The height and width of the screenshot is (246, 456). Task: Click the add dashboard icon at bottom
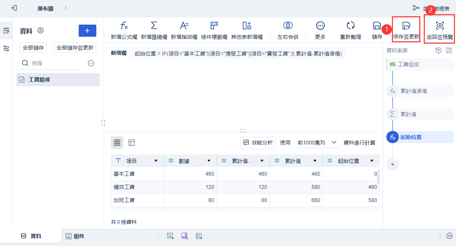(184, 236)
